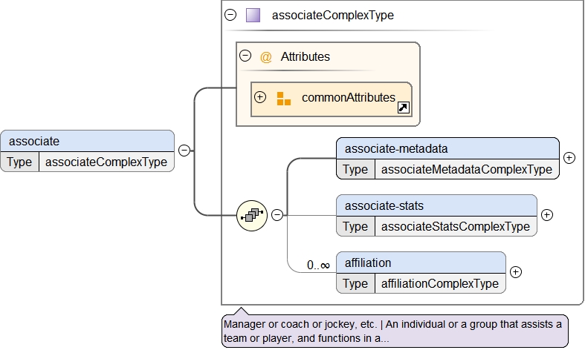Viewport: 585px width, 350px height.
Task: Expand the associate-metadata element
Action: pos(569,158)
